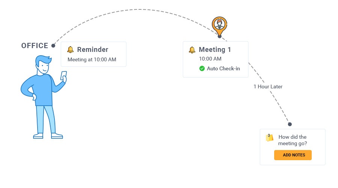Click the "1 Hour Later" label
Screen dimensions: 338x188
[x=268, y=86]
